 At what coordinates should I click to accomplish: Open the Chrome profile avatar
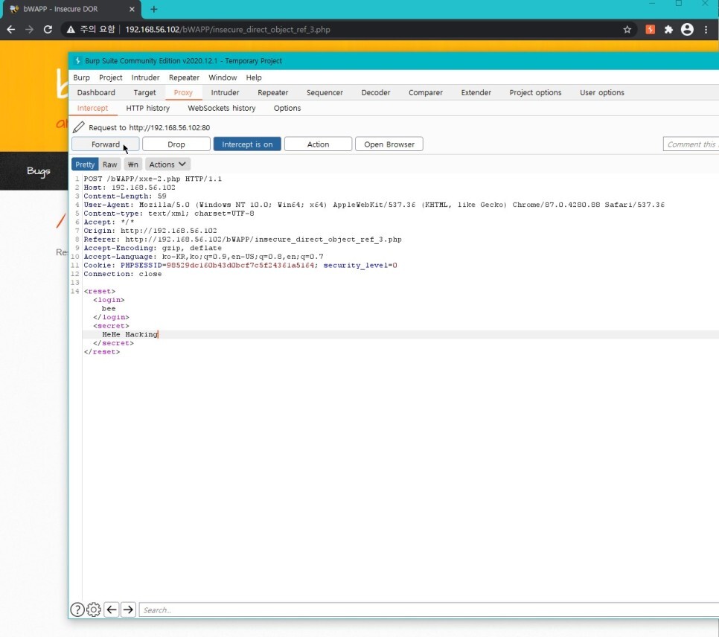(x=687, y=29)
